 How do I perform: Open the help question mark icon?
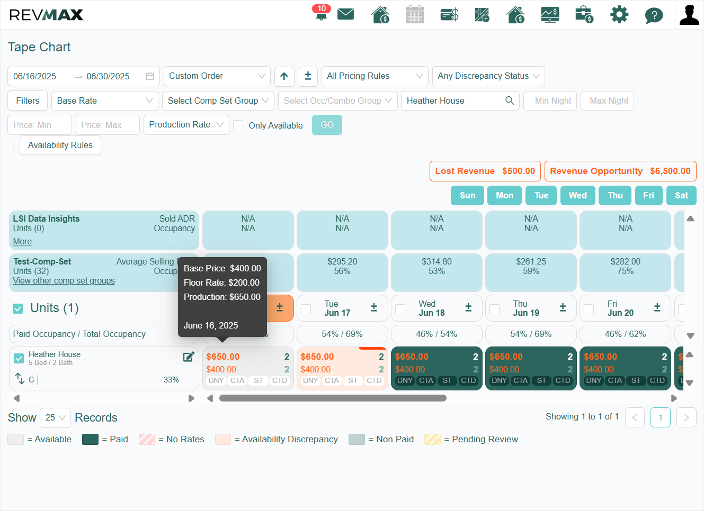[654, 15]
